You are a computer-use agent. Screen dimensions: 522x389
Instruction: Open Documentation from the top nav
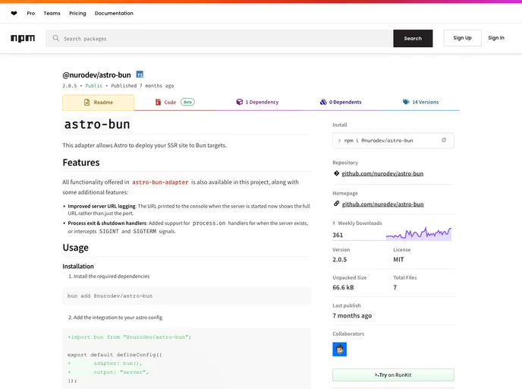tap(114, 14)
